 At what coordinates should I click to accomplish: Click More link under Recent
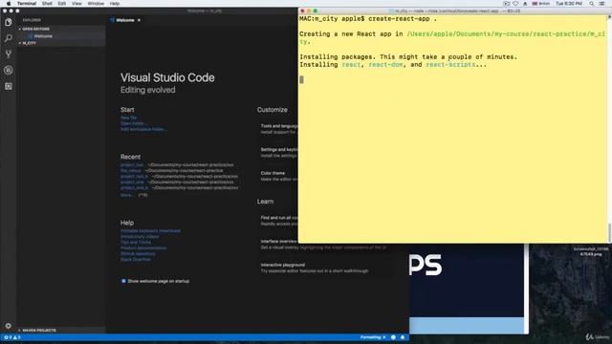click(x=126, y=195)
